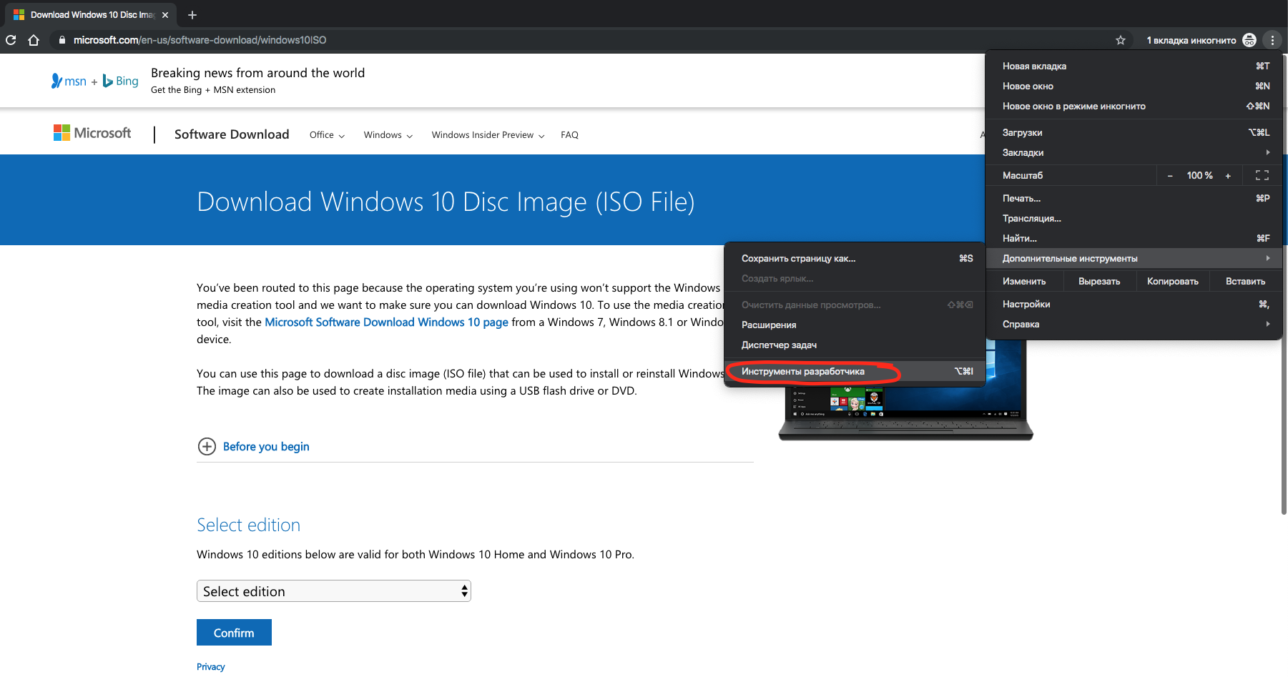Increase zoom with the plus button
The height and width of the screenshot is (677, 1288).
click(1228, 176)
